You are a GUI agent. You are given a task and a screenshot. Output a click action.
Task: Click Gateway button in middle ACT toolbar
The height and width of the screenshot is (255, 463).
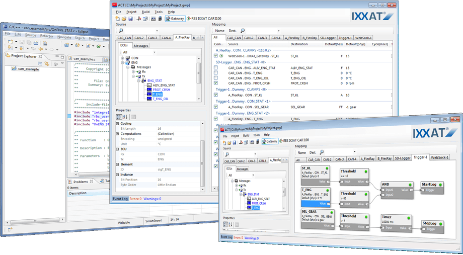(175, 19)
